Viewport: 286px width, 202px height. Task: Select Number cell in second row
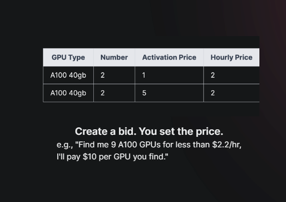114,93
